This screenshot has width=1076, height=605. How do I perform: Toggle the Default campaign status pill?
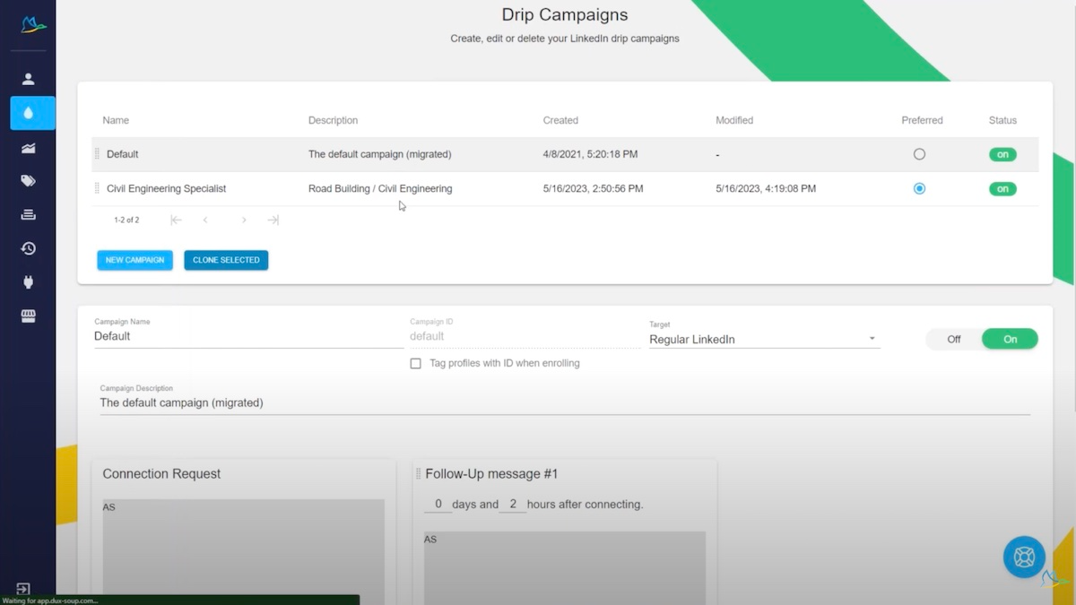tap(1002, 153)
